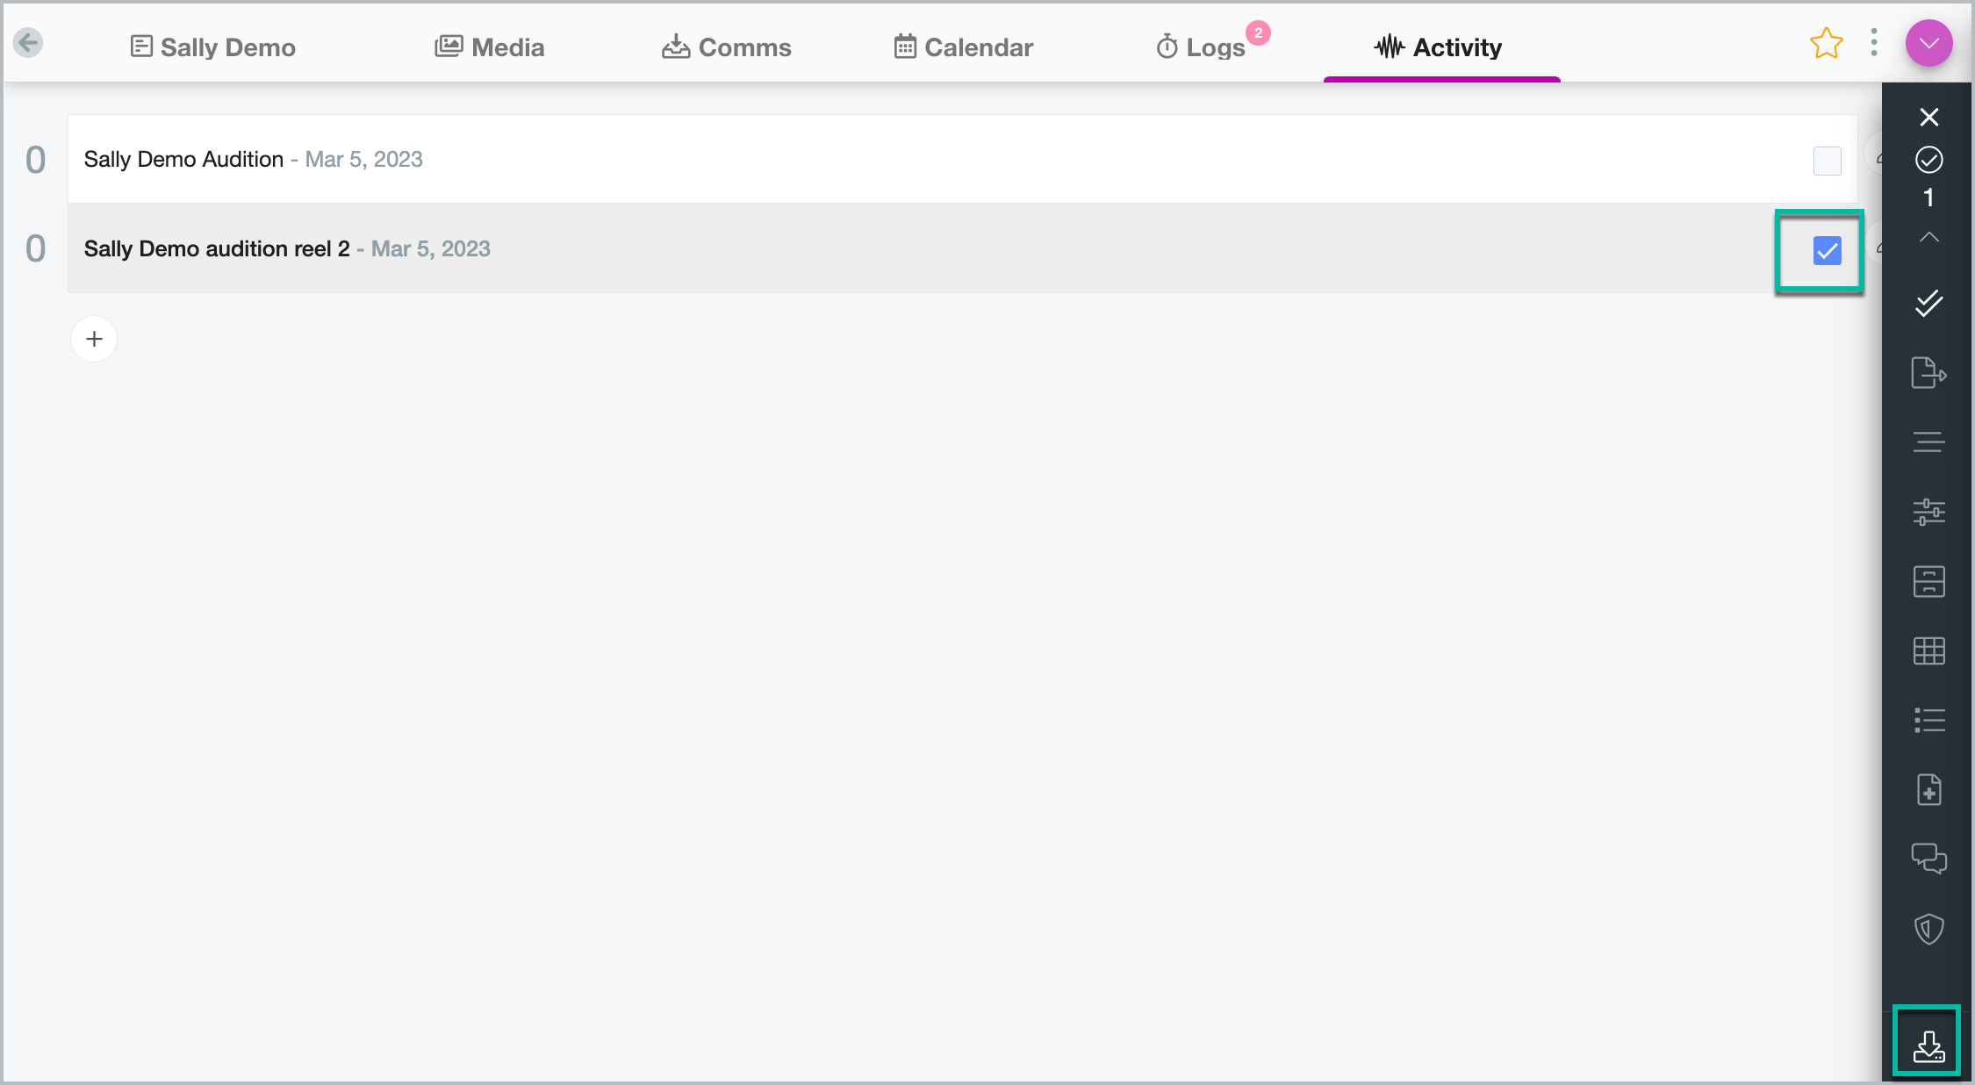This screenshot has width=1975, height=1085.
Task: Click the selected count number 1 in sidebar
Action: 1928,198
